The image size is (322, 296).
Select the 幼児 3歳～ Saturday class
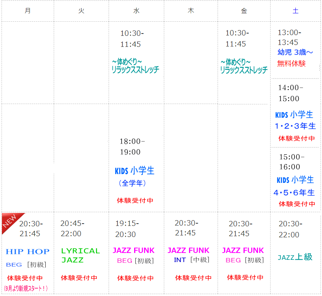coord(295,53)
